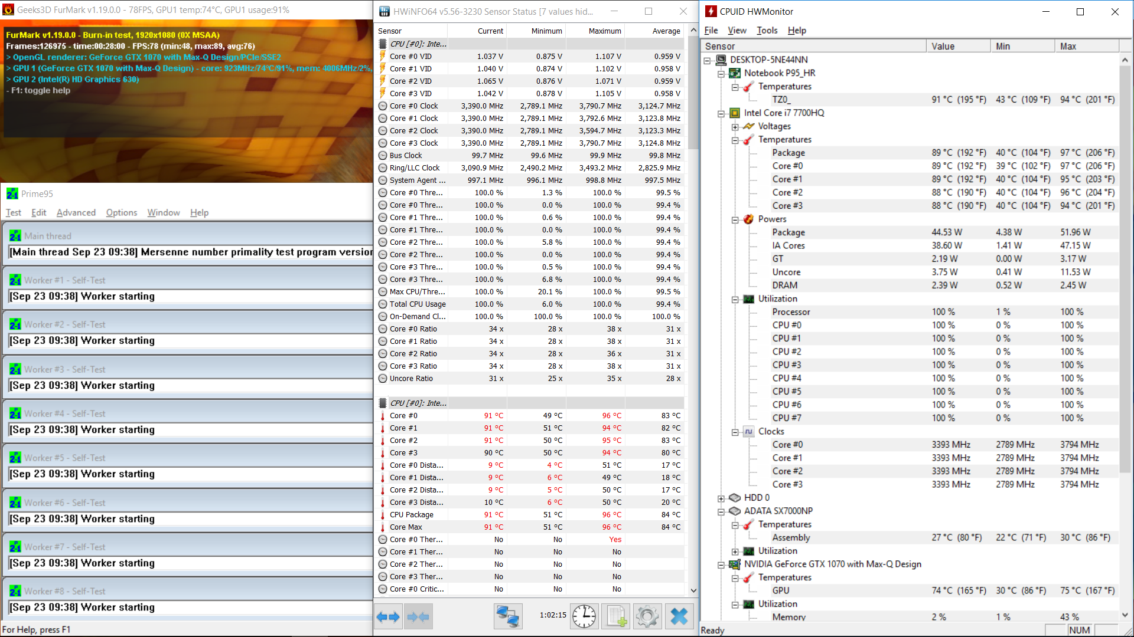Click the Maximum column header in HWiNFO
The height and width of the screenshot is (637, 1134).
tap(595, 31)
